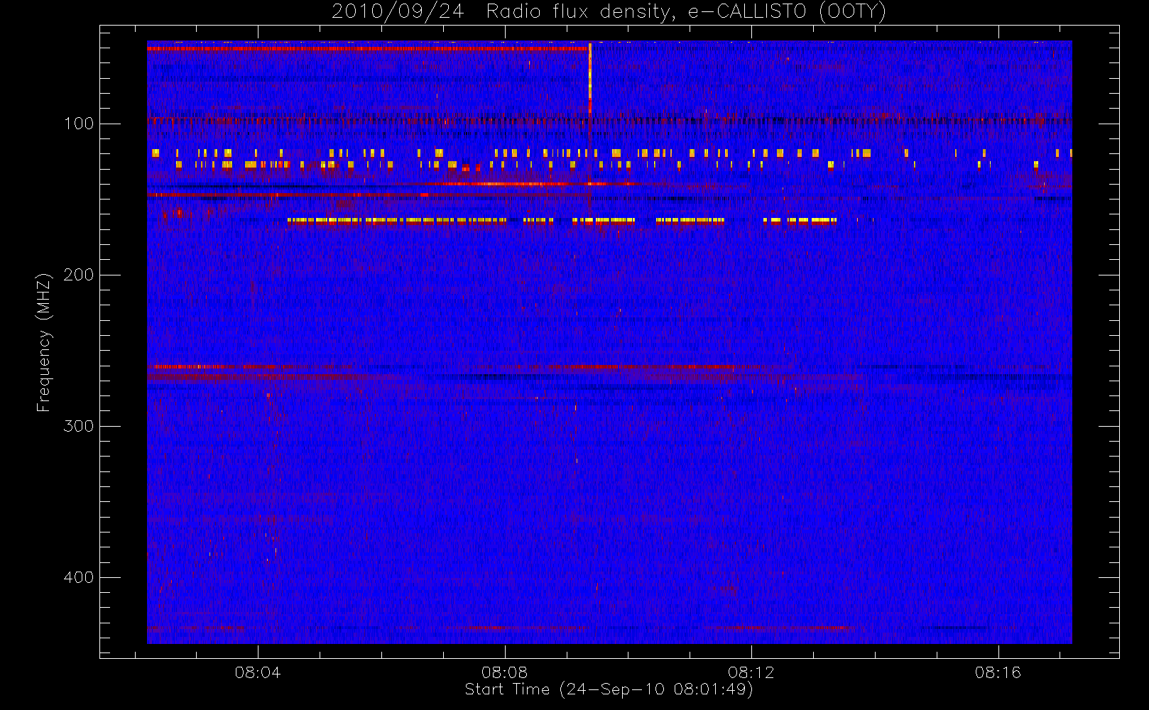Click the 08:08 time tick label
1149x710 pixels.
point(504,672)
